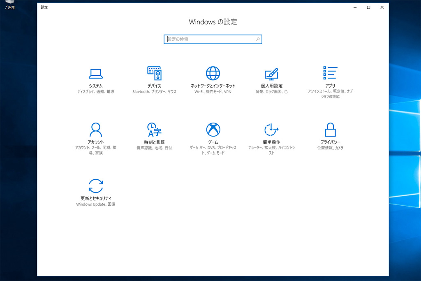This screenshot has height=281, width=421.
Task: Open the 簡単操作 (Ease of Access) icon
Action: (271, 130)
